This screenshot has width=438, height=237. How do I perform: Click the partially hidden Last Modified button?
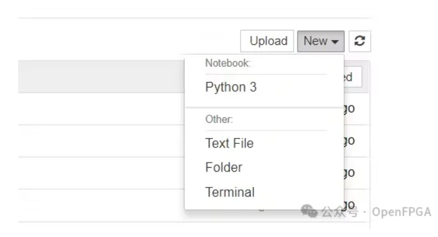(353, 77)
